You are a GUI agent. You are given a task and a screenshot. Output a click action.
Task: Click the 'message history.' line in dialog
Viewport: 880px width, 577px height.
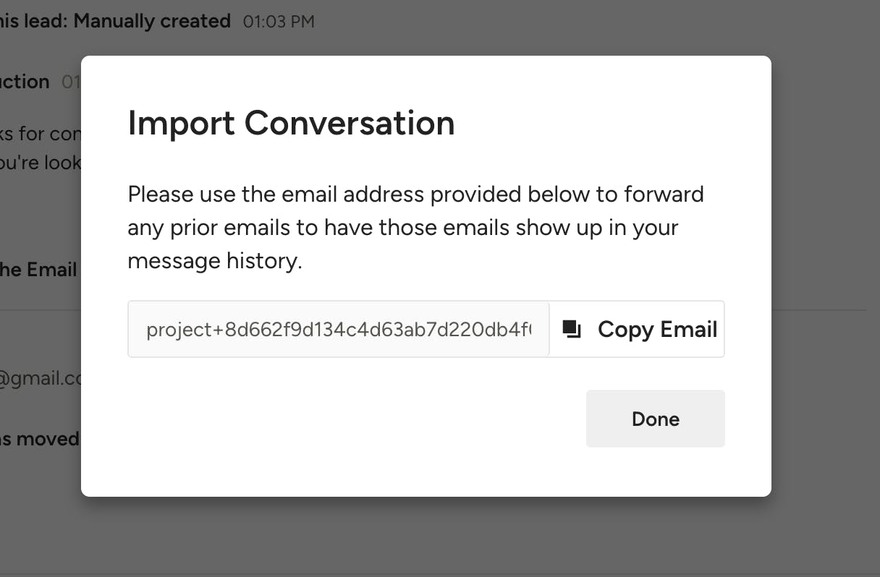(x=214, y=260)
